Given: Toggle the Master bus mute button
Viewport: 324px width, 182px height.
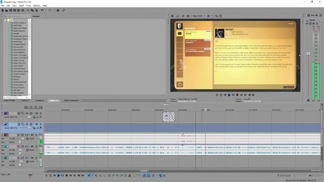Looking at the screenshot, I should (x=314, y=24).
